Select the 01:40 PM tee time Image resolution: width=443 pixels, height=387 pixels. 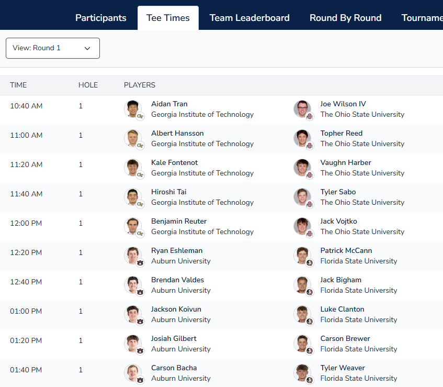click(x=26, y=370)
